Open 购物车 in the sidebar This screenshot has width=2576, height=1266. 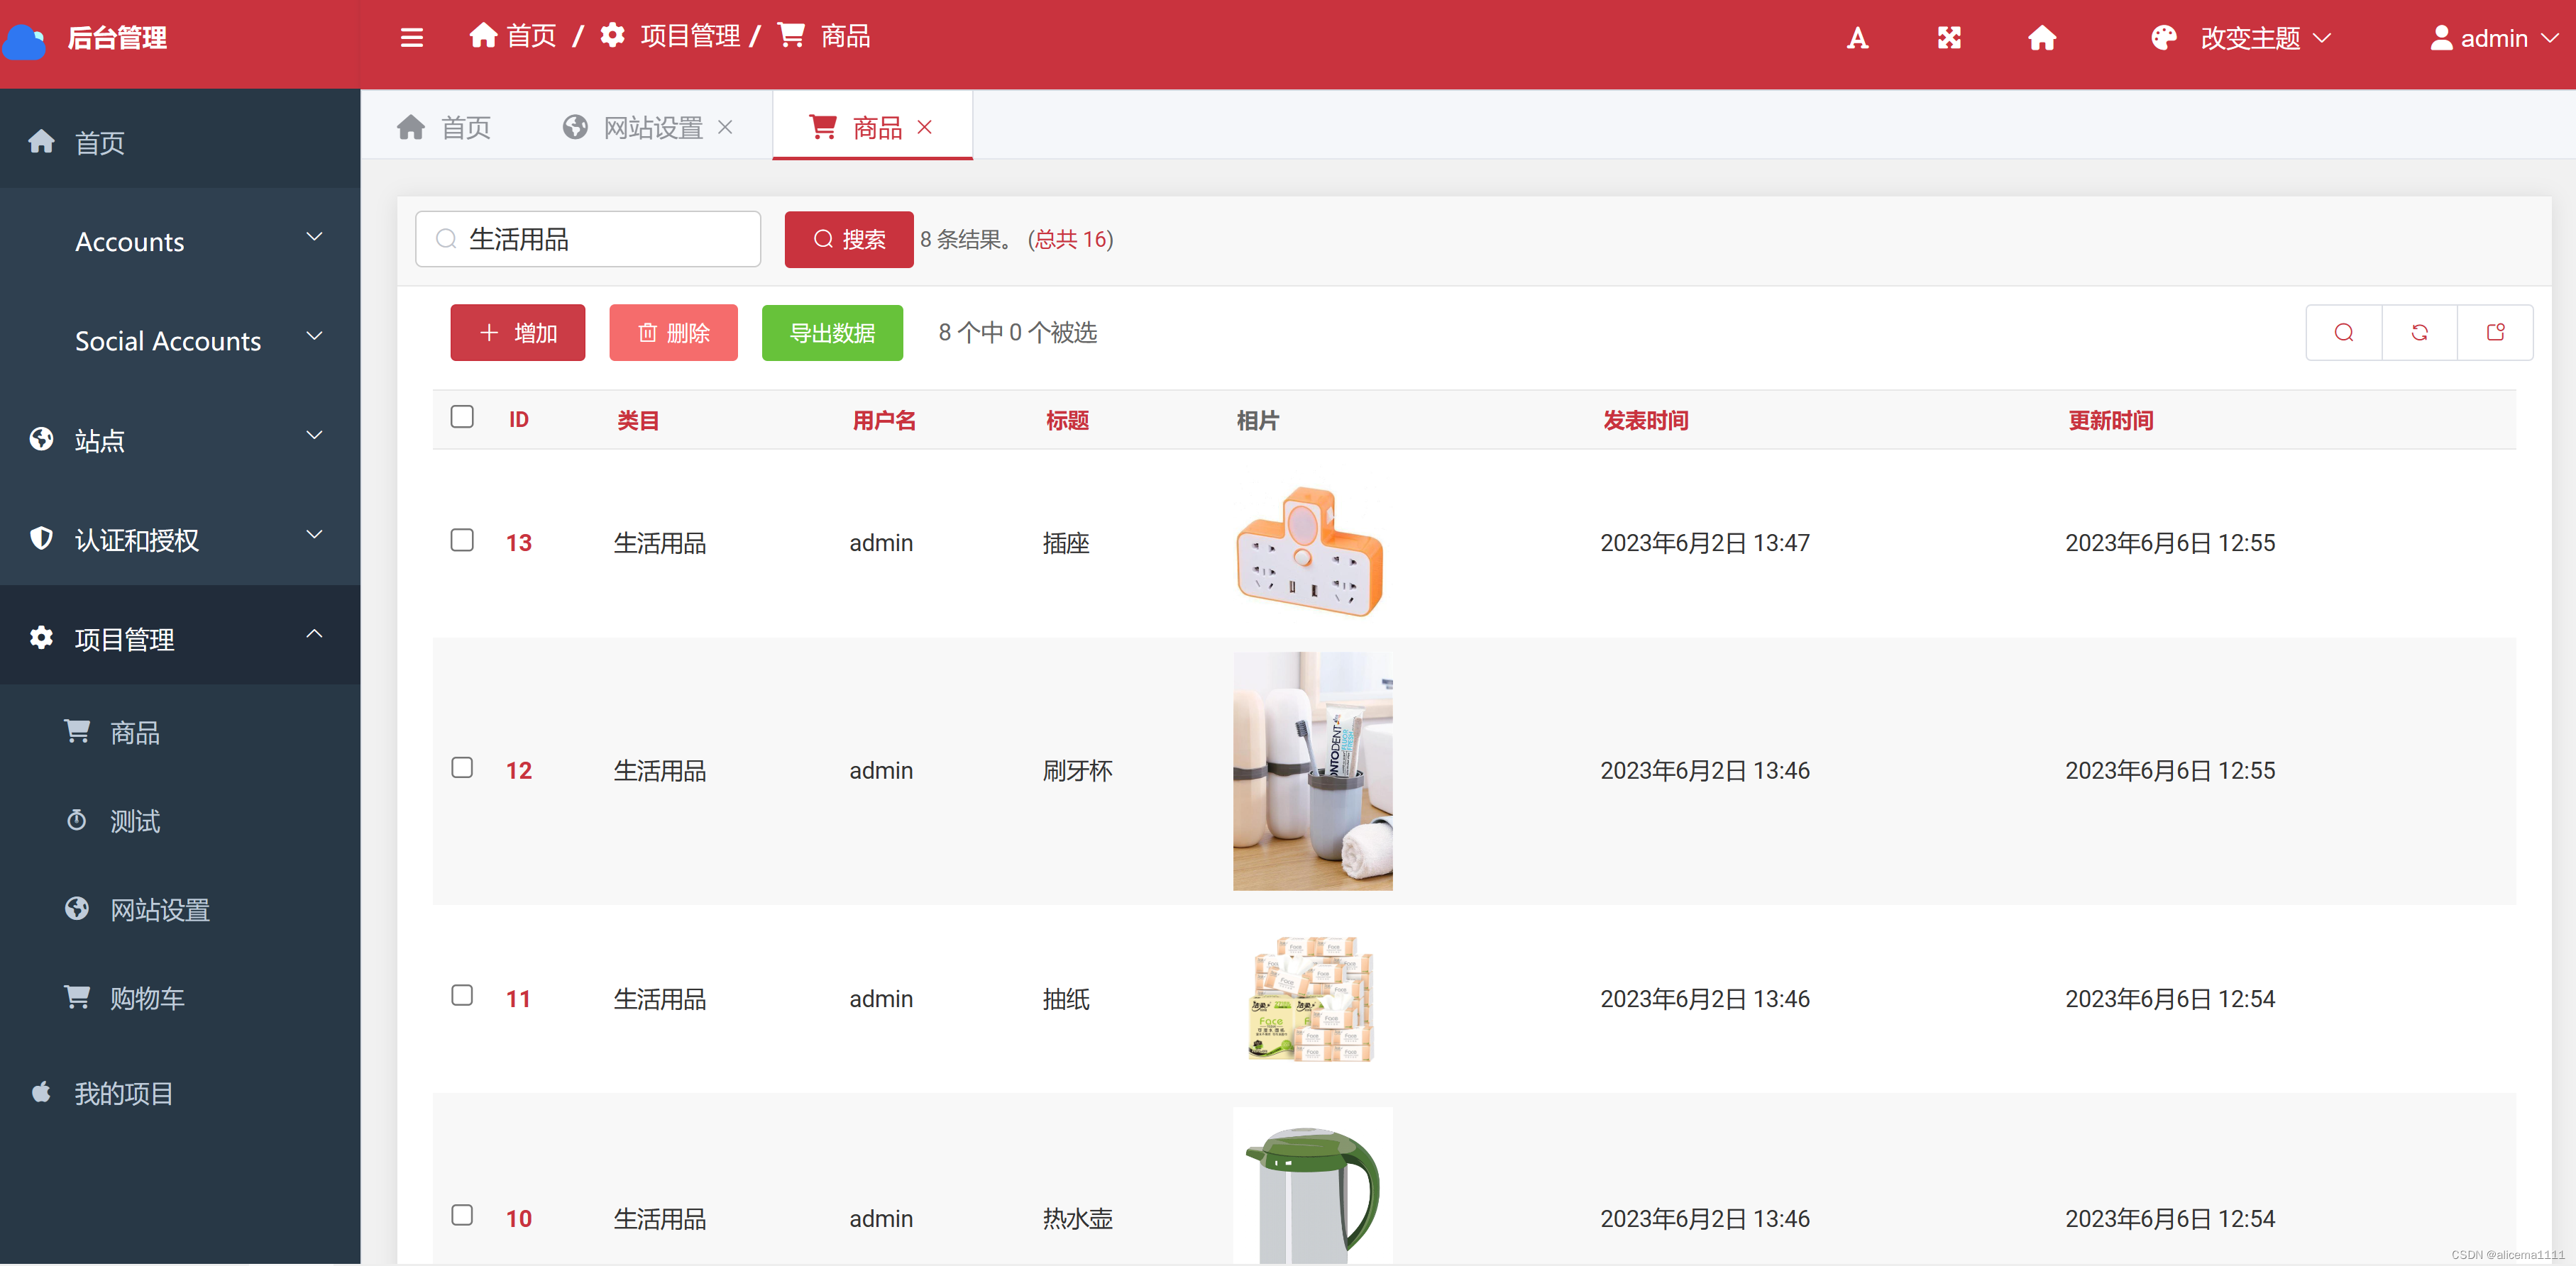click(147, 997)
